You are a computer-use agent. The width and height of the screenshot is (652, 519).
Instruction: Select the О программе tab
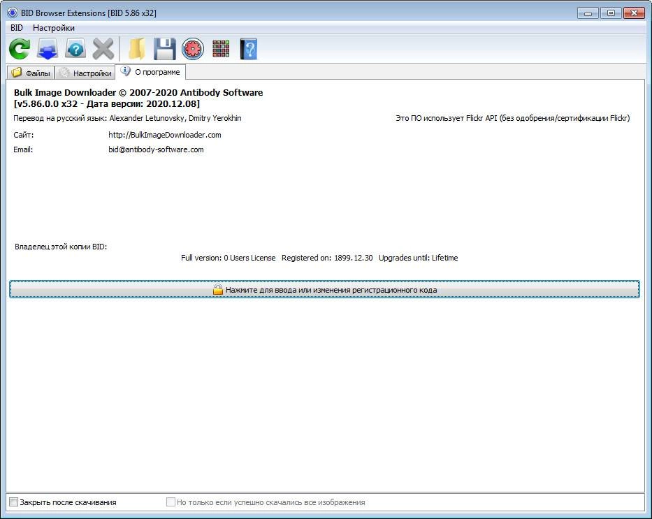[150, 72]
